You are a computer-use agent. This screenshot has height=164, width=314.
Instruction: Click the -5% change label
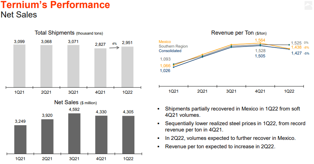pos(306,54)
